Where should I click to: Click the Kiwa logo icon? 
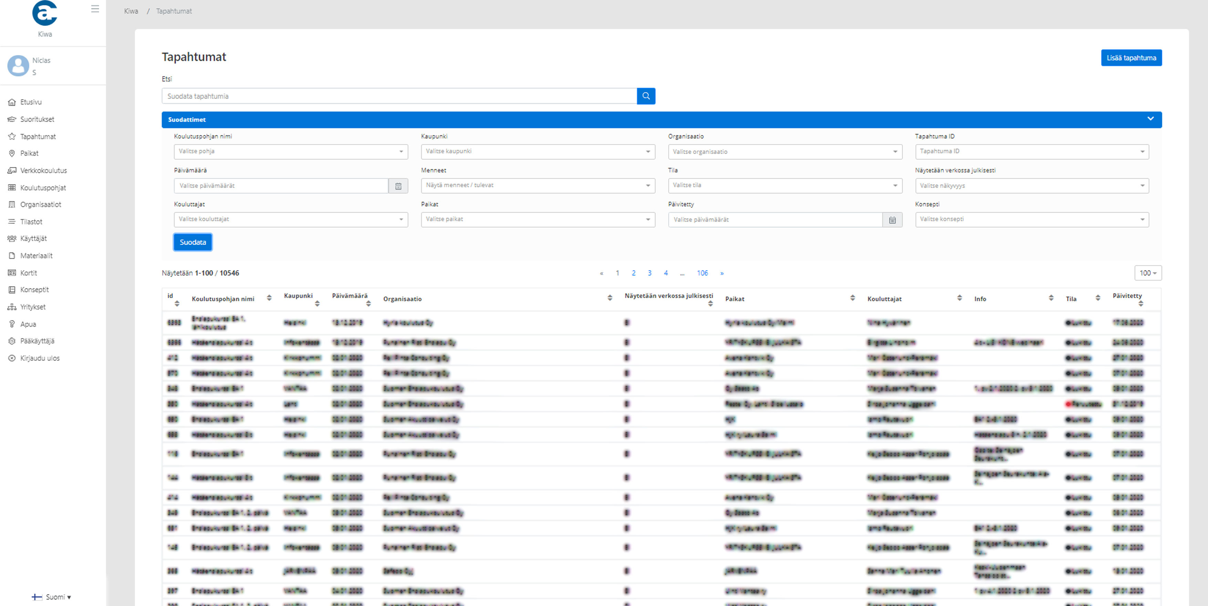(x=44, y=13)
